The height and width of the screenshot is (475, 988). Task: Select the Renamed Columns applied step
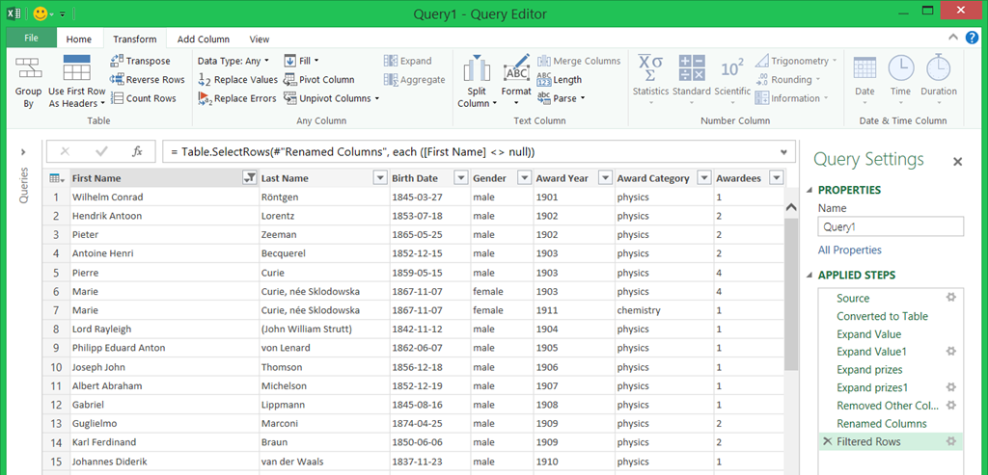(x=881, y=423)
